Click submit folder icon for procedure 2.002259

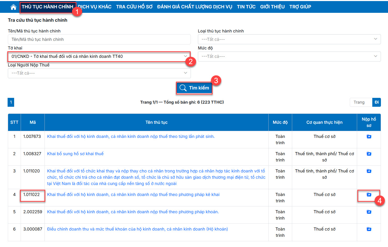coord(369,212)
